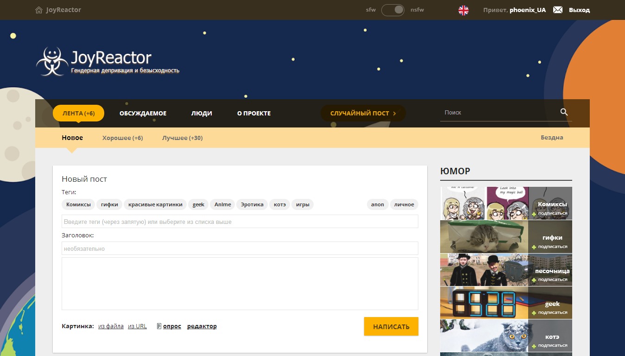
Task: Switch to the Лучшее (+30) tab
Action: coord(182,138)
